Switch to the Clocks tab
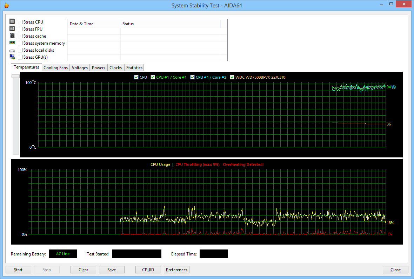Screen dimensions: 414x279 [116, 68]
